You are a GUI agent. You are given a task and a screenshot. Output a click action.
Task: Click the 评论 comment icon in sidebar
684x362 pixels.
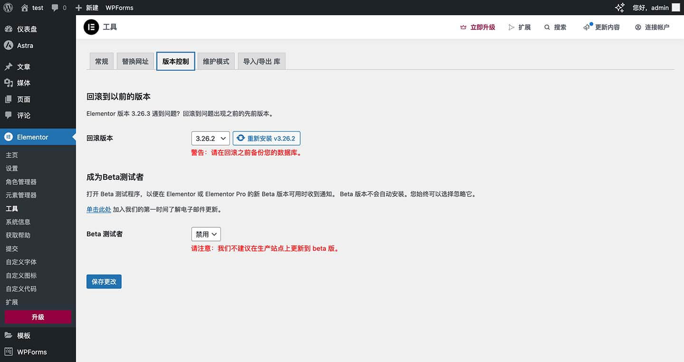9,115
